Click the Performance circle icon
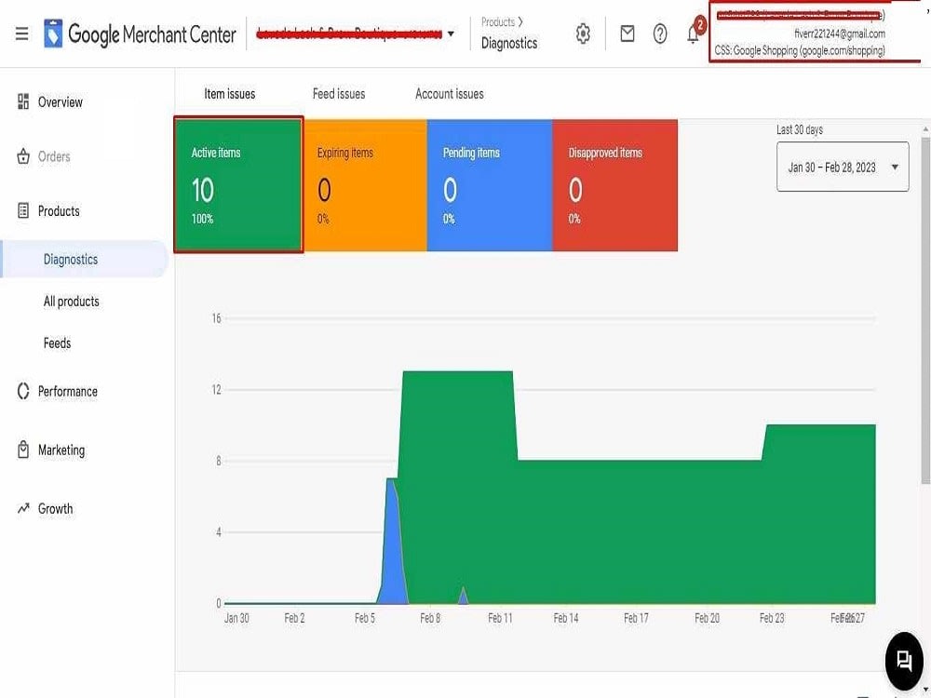 (x=23, y=391)
